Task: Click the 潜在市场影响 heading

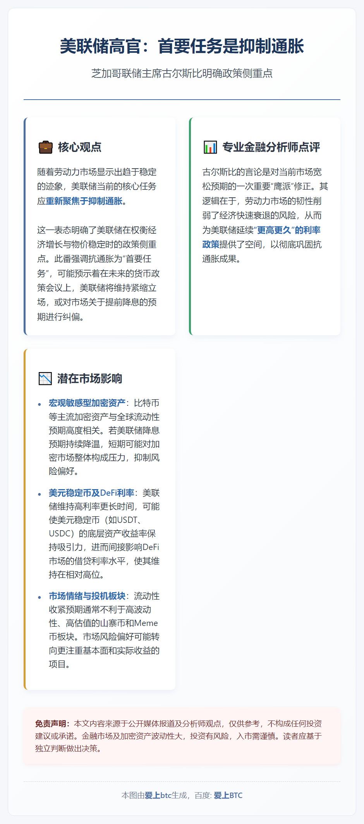Action: click(x=90, y=379)
